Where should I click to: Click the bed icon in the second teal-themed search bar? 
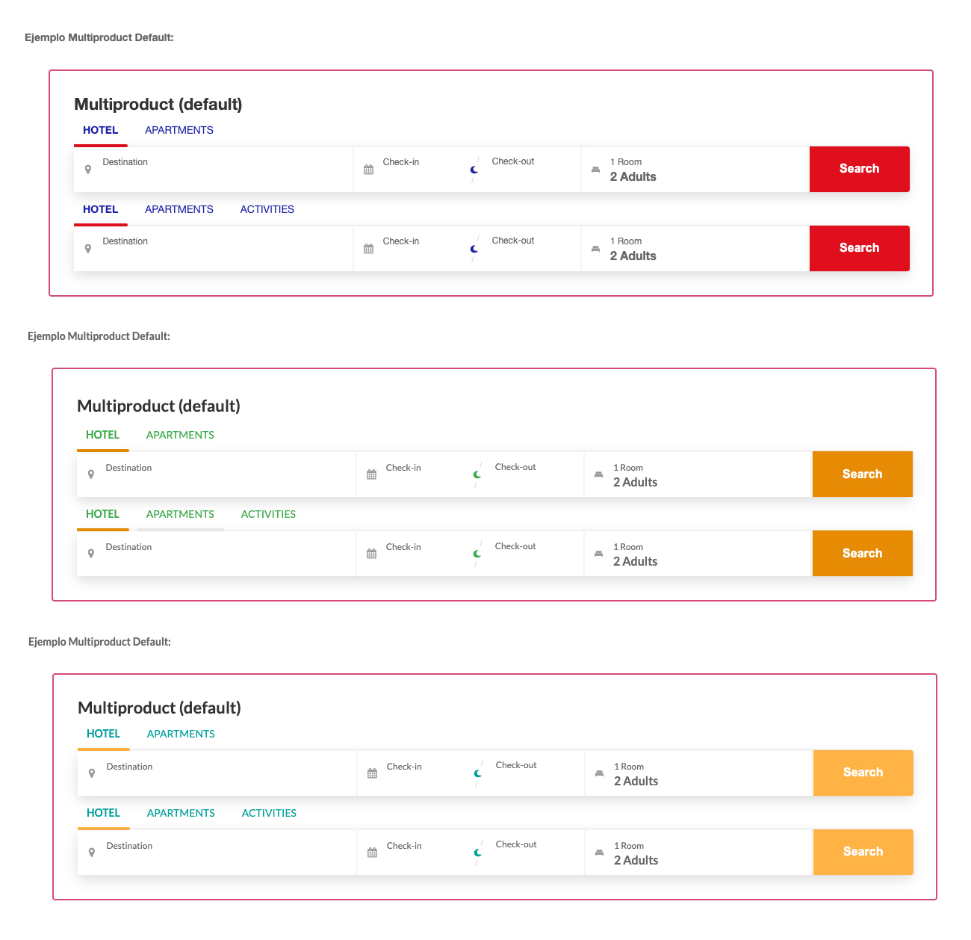coord(599,853)
